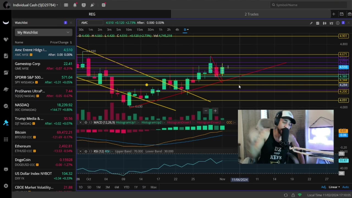Click the voice/audio feed icon
352x198 pixels.
(104, 5)
